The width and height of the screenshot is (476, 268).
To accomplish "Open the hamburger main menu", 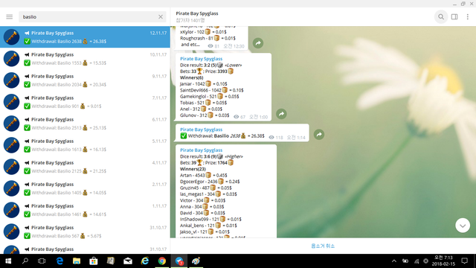I will [10, 16].
